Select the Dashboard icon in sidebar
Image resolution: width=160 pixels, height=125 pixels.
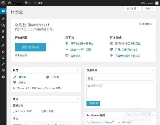pos(3,11)
